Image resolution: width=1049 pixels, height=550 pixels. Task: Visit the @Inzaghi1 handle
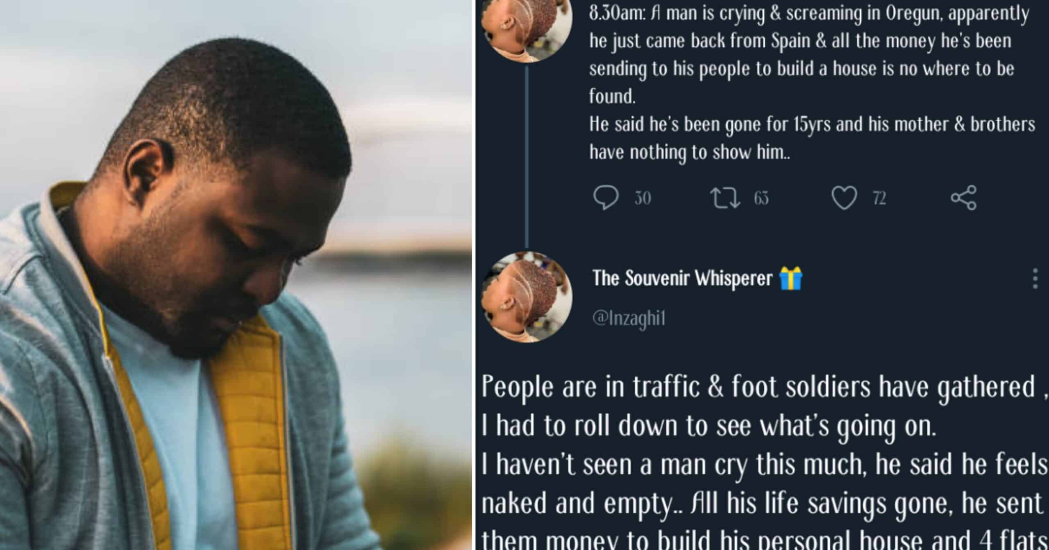point(629,319)
